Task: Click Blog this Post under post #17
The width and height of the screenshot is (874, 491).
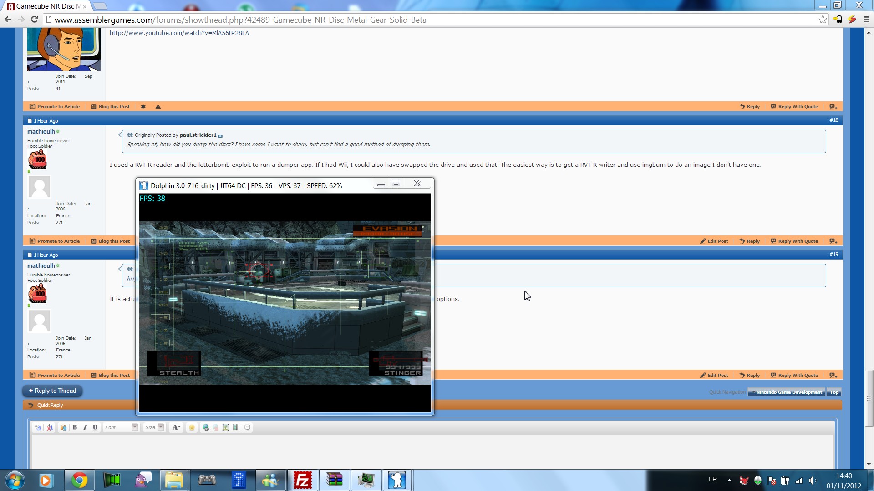Action: tap(111, 106)
